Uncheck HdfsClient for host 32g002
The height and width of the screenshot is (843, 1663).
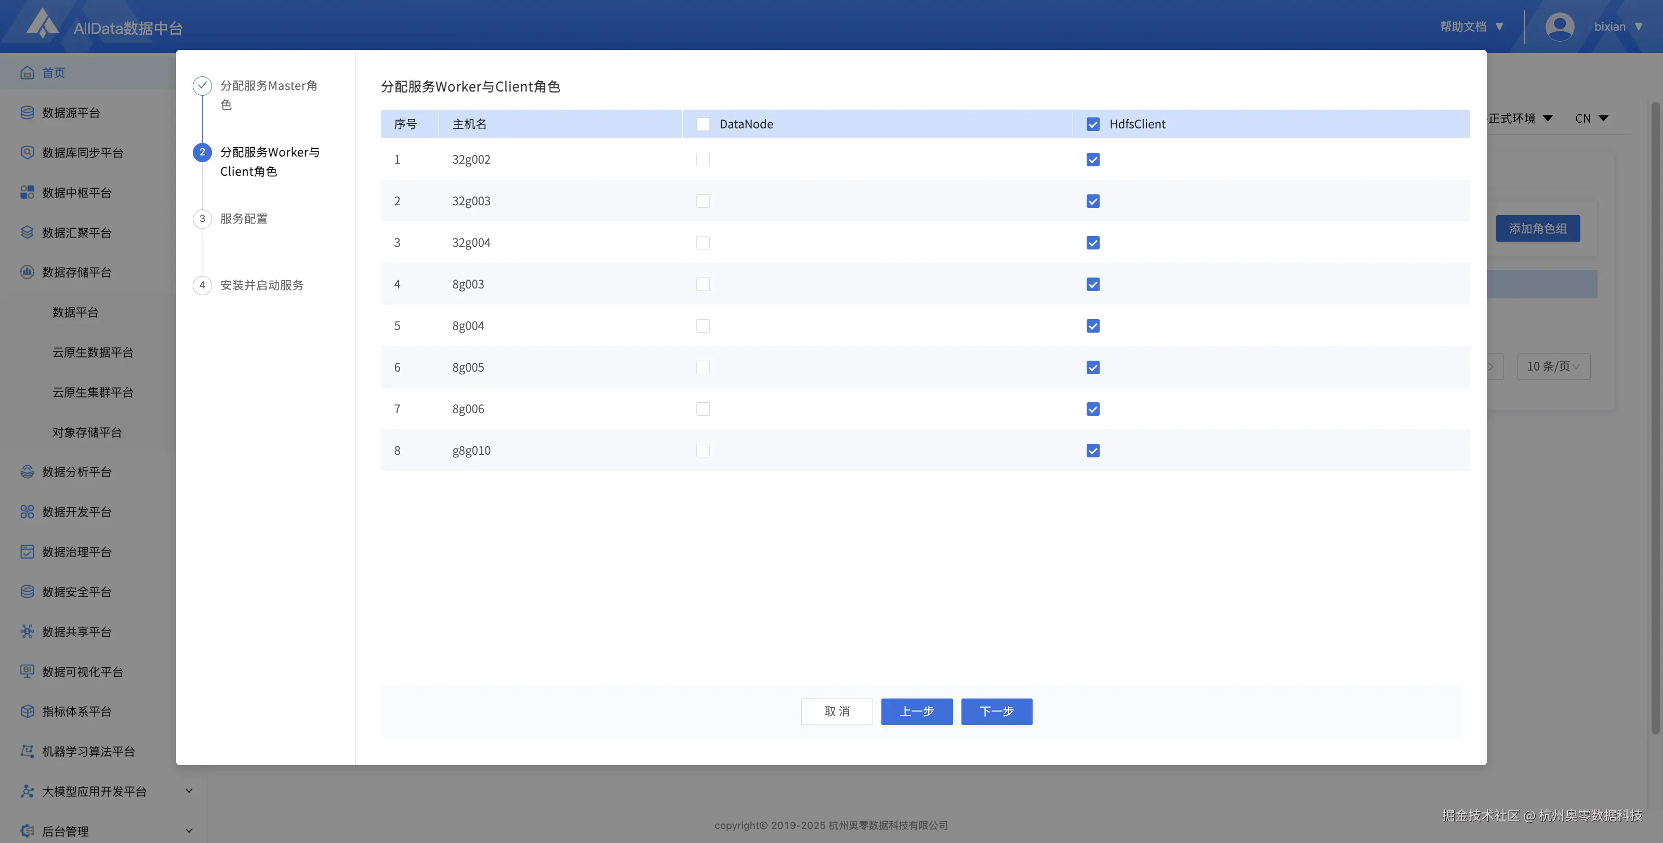point(1092,160)
